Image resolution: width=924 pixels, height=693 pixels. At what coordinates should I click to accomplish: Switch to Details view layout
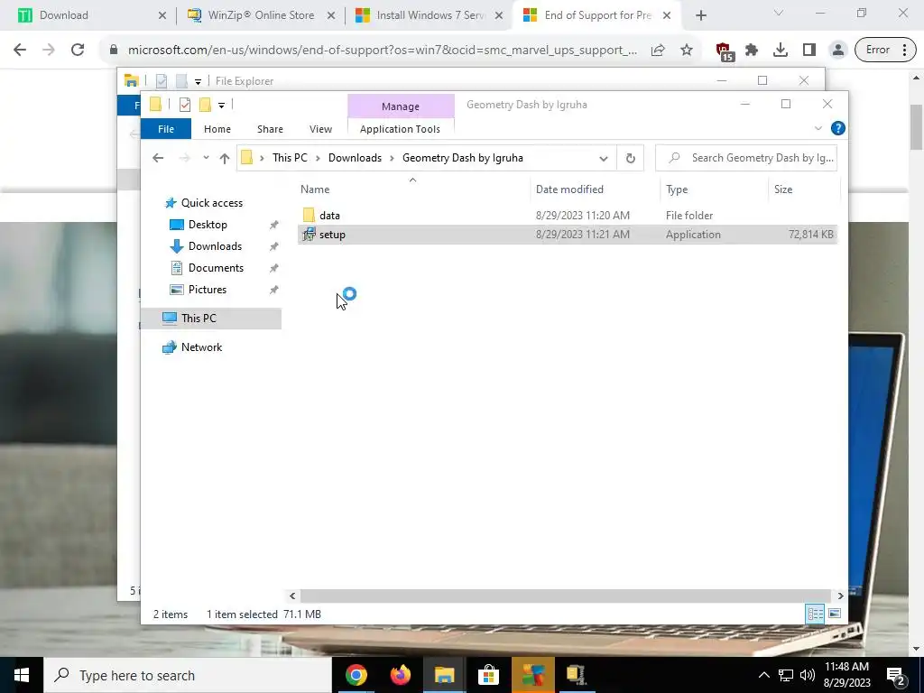click(x=816, y=614)
